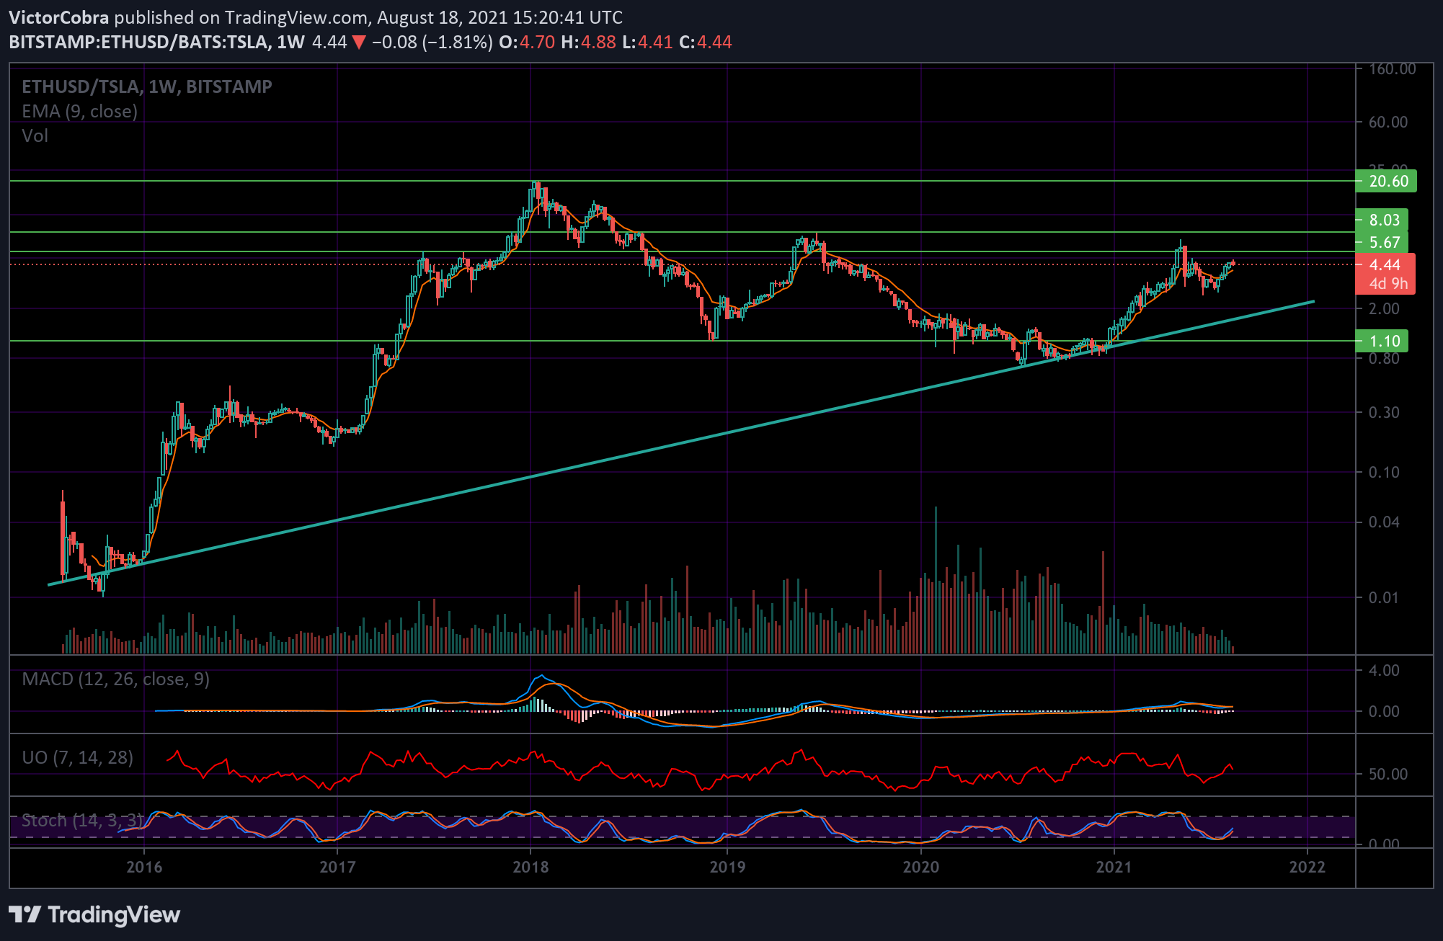
Task: Click the red down-triangle change indicator
Action: point(359,43)
